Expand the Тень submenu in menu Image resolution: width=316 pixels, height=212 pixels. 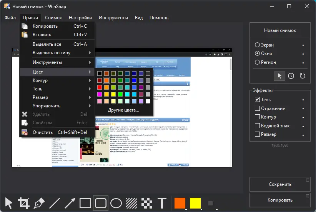57,89
